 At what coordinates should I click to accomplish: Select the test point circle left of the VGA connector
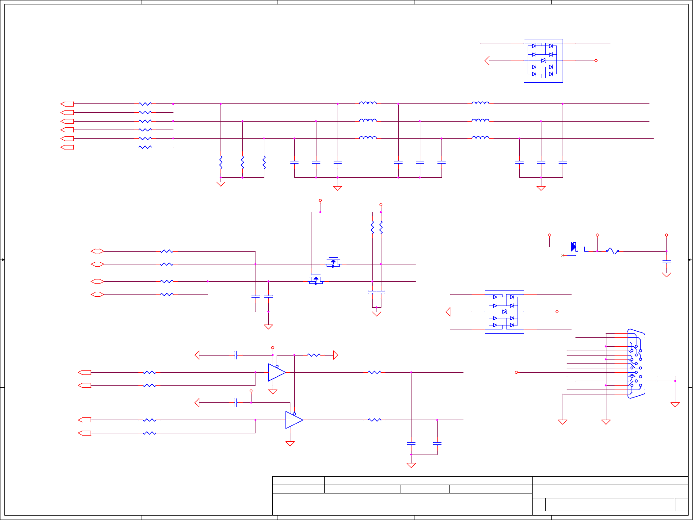click(516, 372)
